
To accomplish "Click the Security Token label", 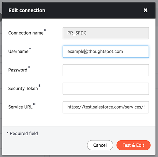I will (x=23, y=89).
